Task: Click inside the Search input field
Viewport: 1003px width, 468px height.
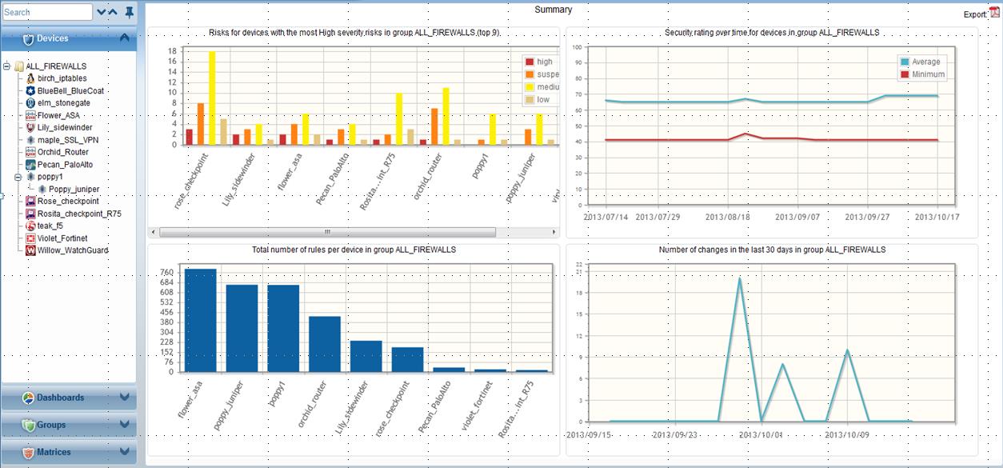Action: tap(46, 13)
